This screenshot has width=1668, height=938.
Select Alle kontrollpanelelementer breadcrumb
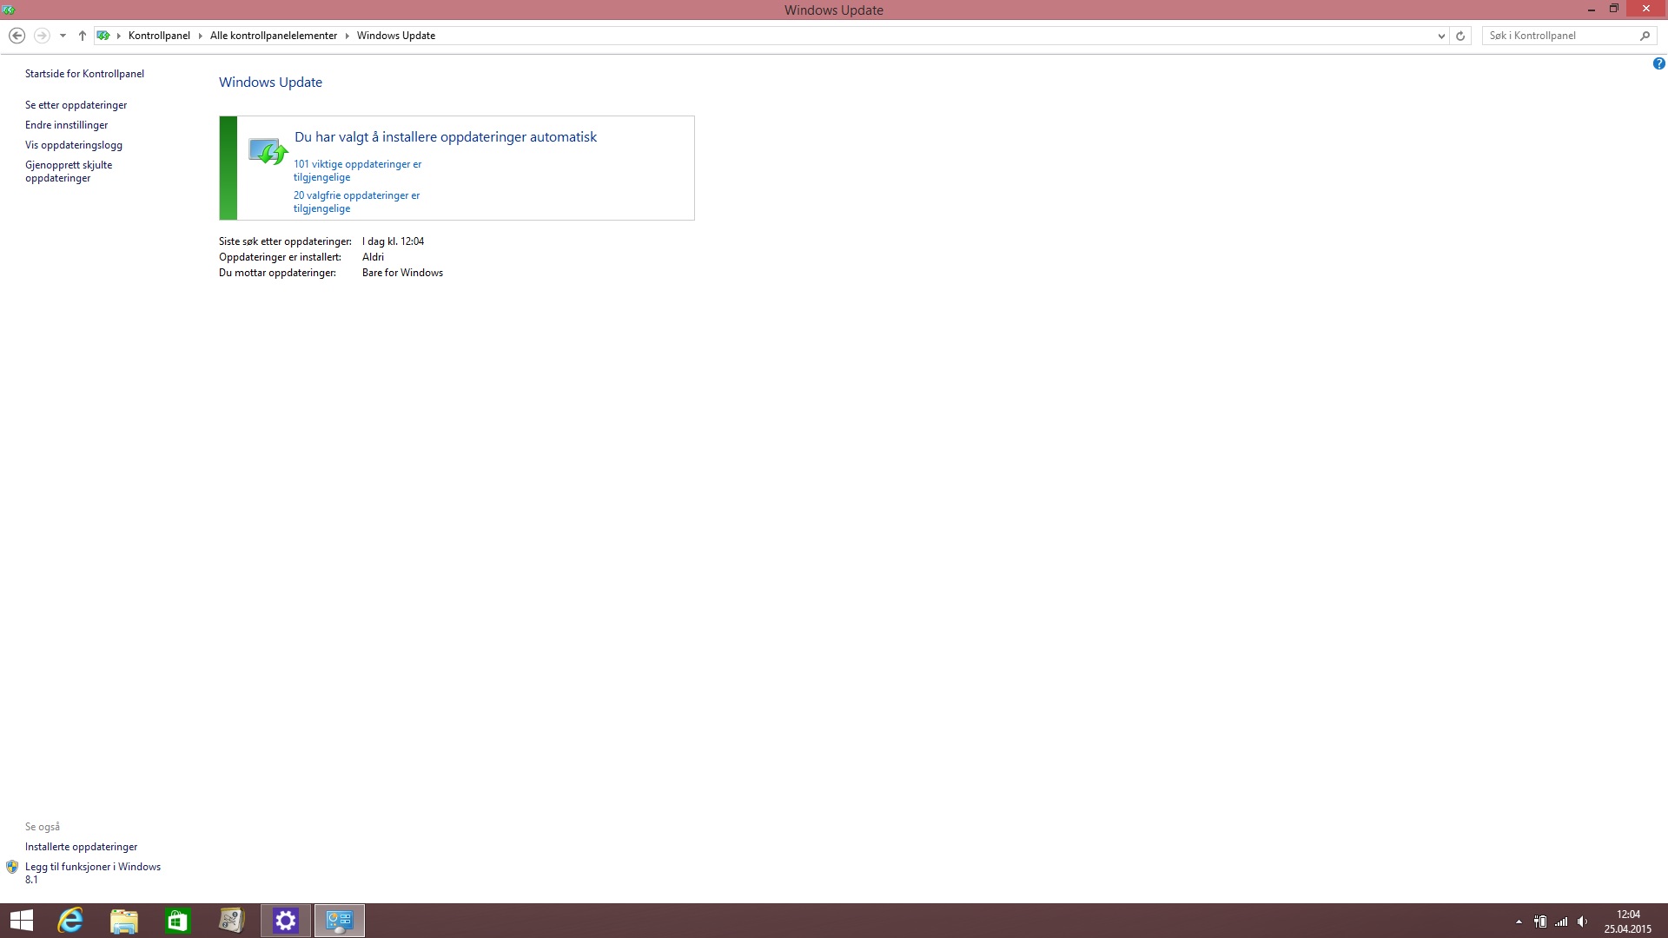pos(274,36)
